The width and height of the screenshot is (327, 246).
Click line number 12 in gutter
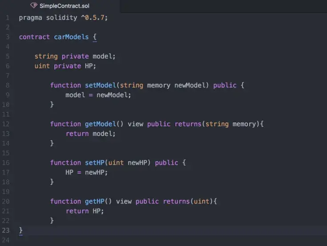[x=6, y=124]
